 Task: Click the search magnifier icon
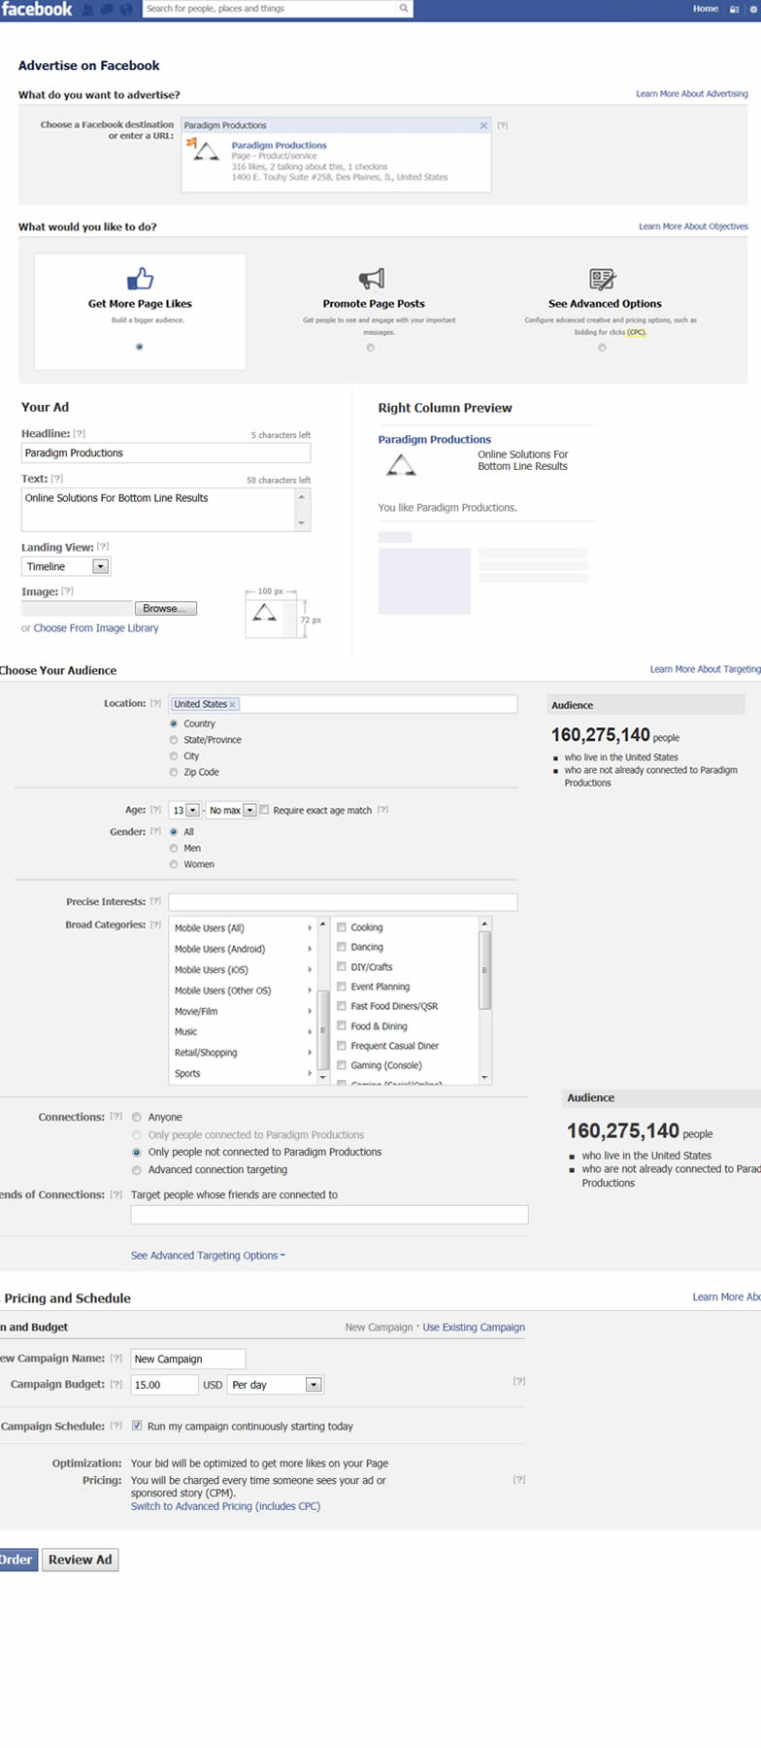pyautogui.click(x=404, y=9)
